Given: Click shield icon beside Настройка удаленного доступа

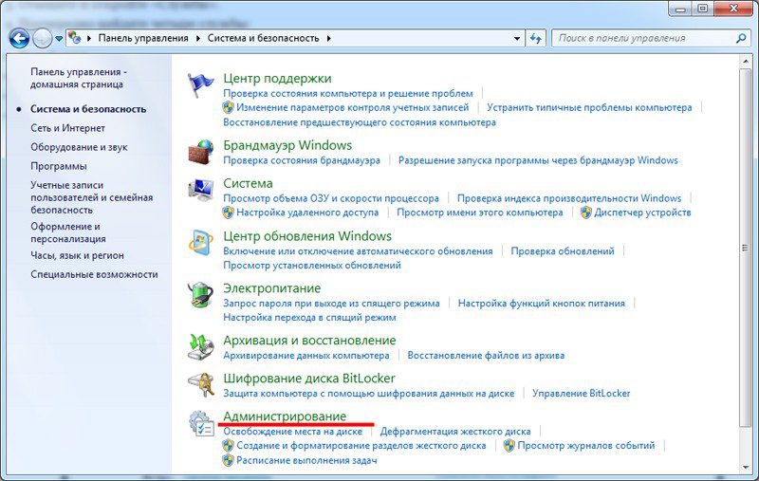Looking at the screenshot, I should click(228, 213).
